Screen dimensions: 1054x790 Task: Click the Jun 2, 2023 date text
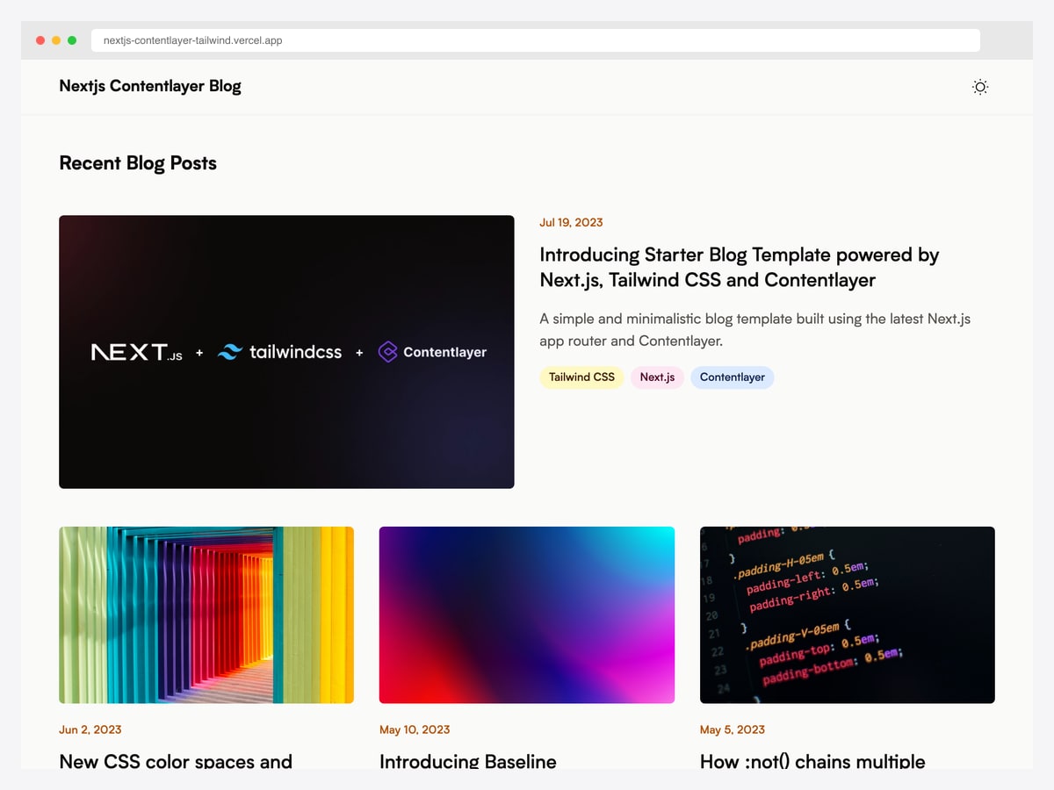90,729
